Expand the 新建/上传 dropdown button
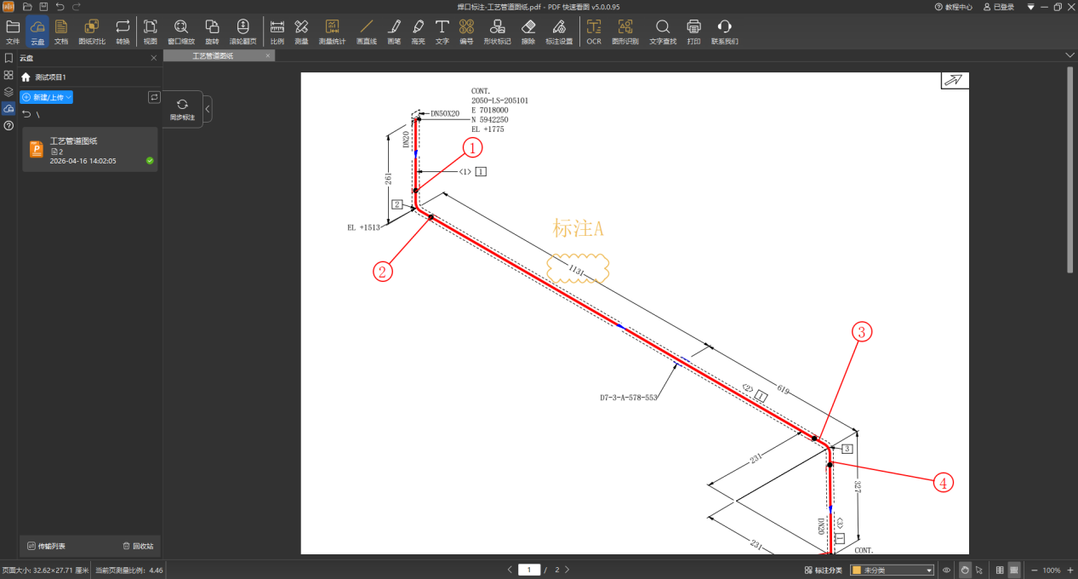This screenshot has width=1078, height=579. [x=47, y=97]
